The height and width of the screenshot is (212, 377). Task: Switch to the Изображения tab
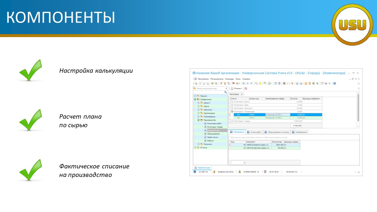pyautogui.click(x=300, y=132)
